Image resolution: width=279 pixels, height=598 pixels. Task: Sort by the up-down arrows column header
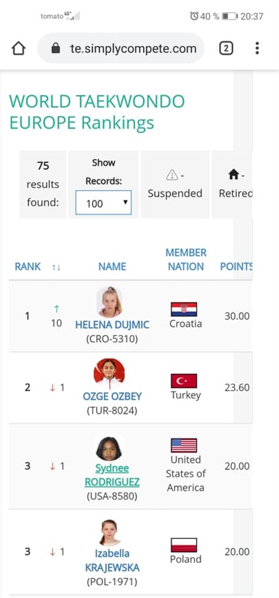coord(57,267)
